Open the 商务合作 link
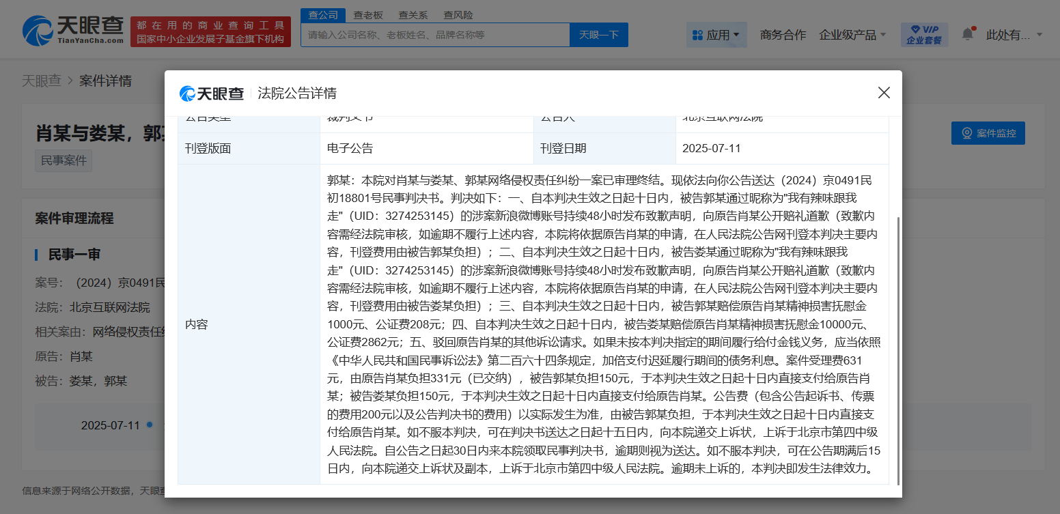The image size is (1060, 514). tap(783, 35)
